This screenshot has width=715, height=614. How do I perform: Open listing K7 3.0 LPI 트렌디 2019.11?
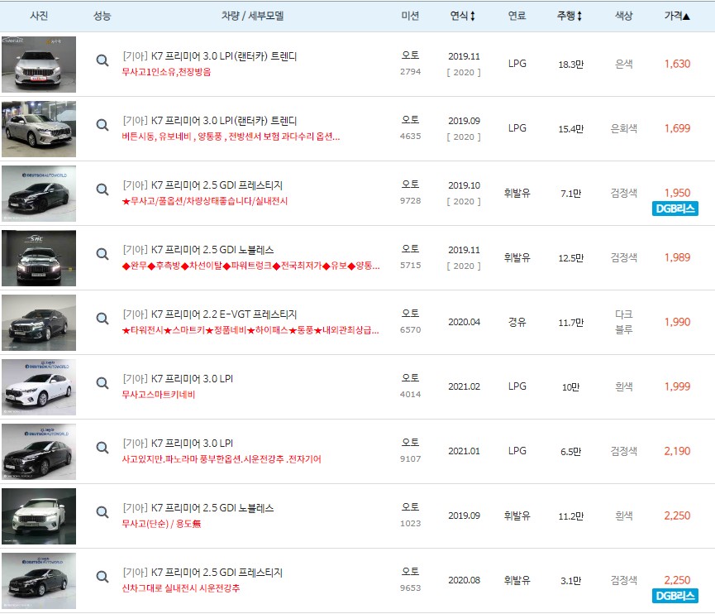[210, 56]
